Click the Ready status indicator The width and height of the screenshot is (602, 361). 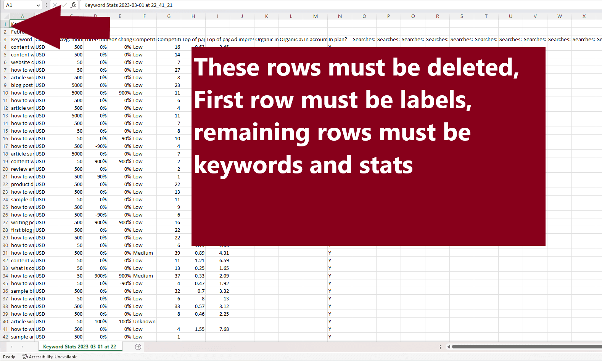click(9, 357)
